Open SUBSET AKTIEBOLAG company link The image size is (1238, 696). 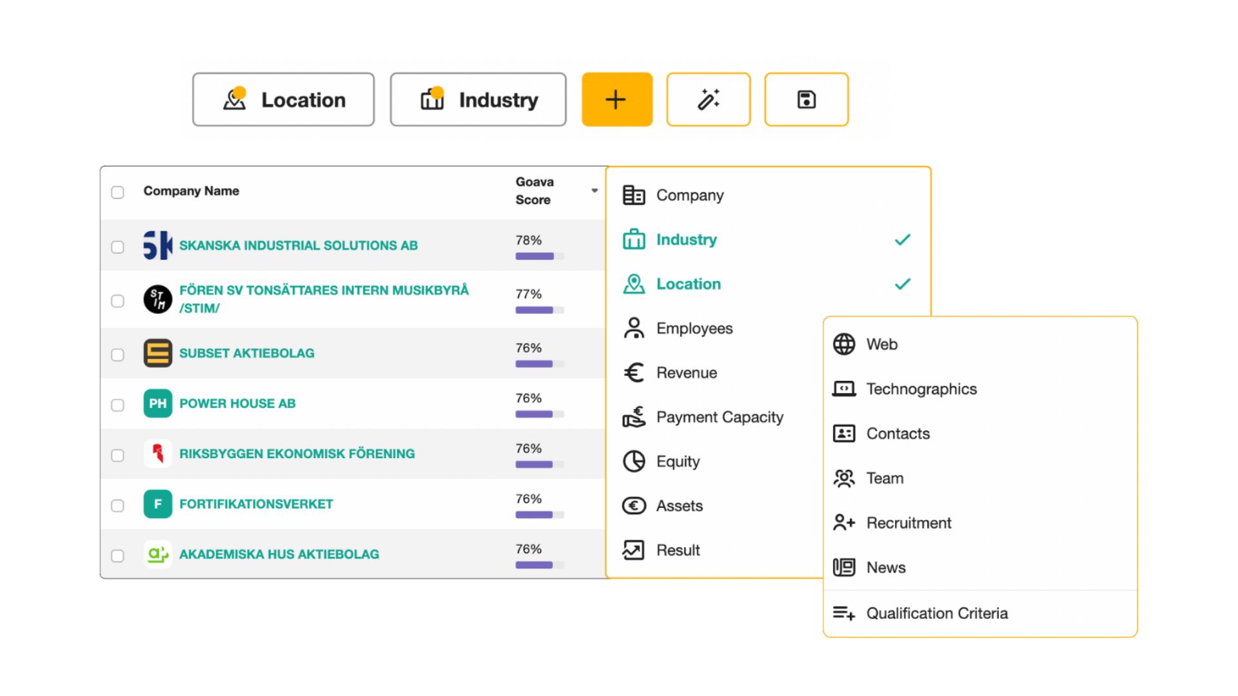click(247, 353)
